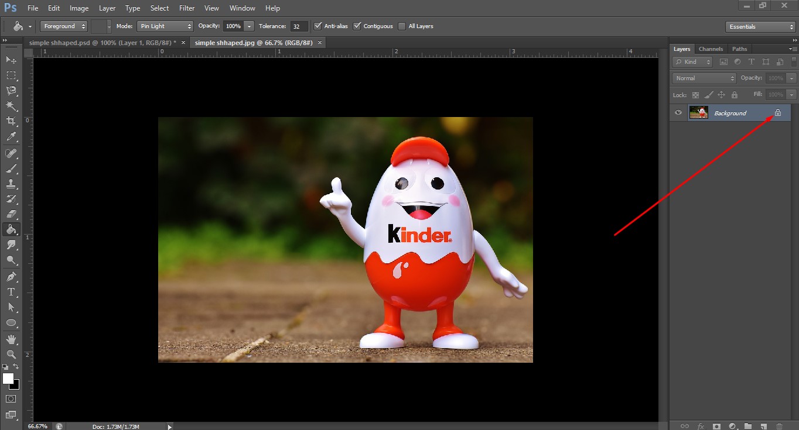Select the Zoom tool
This screenshot has width=799, height=430.
coord(11,354)
